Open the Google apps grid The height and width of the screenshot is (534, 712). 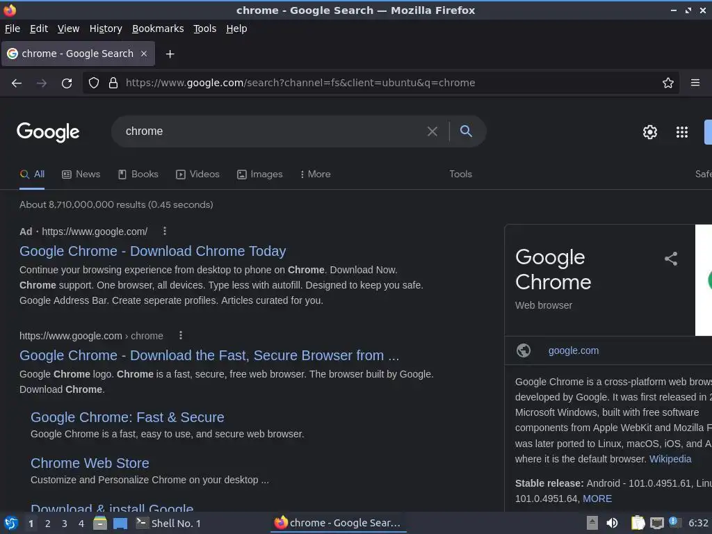click(x=682, y=132)
